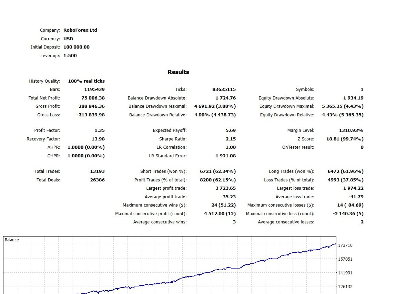Click the currency value USD
Viewport: 397px width, 294px height.
tap(68, 39)
